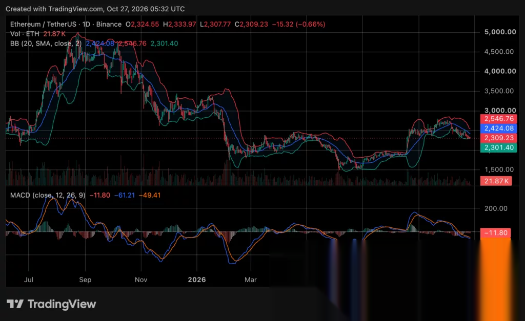Select the 'BB (20, SMA, close, 2)' indicator label
This screenshot has width=525, height=321.
46,44
